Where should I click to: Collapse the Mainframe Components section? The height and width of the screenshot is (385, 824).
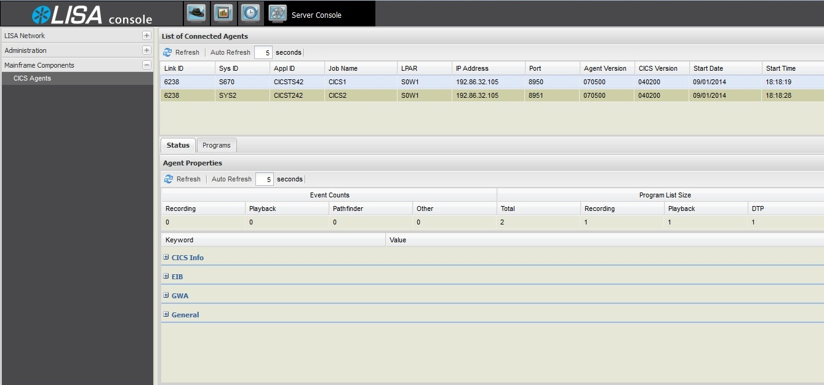click(x=146, y=65)
